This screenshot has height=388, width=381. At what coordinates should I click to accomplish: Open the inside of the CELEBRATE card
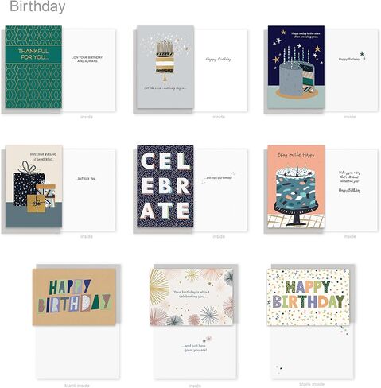pos(220,190)
